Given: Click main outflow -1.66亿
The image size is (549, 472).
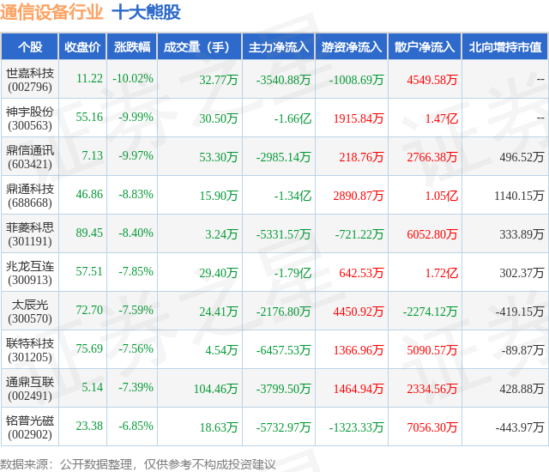Looking at the screenshot, I should [293, 118].
